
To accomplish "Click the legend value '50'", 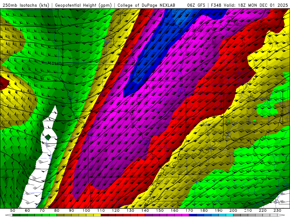I will pyautogui.click(x=13, y=210).
